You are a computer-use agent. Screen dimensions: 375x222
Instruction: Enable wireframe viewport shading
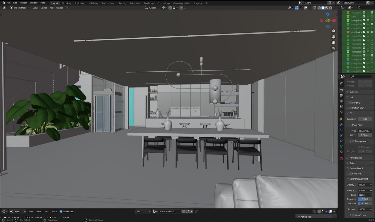coord(319,8)
